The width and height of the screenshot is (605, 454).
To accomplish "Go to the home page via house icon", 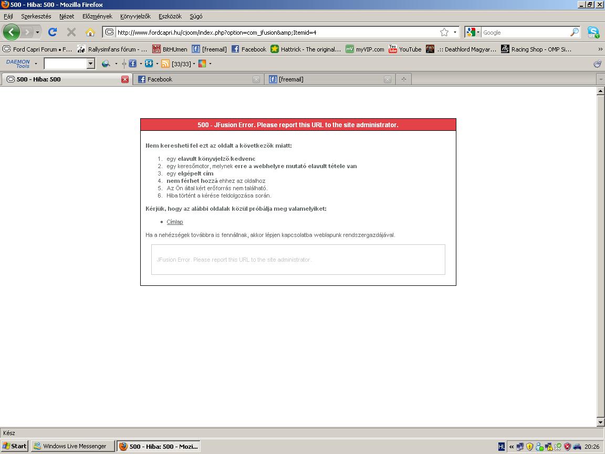I will pos(90,32).
